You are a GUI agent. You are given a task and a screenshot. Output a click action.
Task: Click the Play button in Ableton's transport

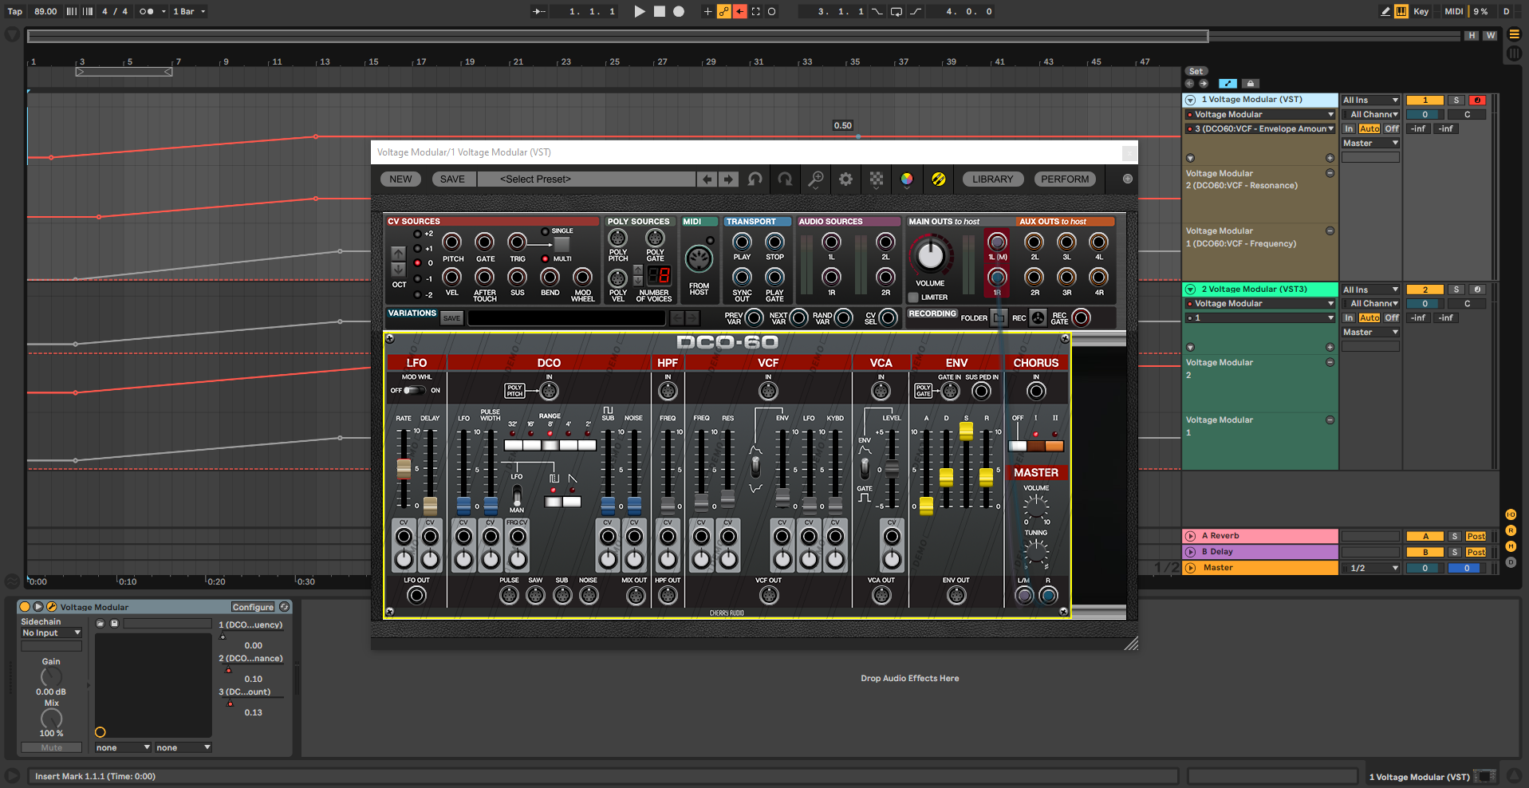[639, 11]
